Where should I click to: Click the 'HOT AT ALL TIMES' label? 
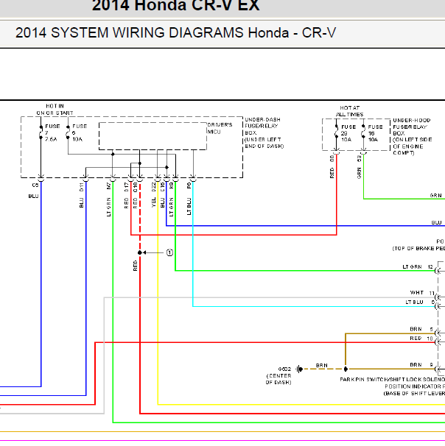350,111
